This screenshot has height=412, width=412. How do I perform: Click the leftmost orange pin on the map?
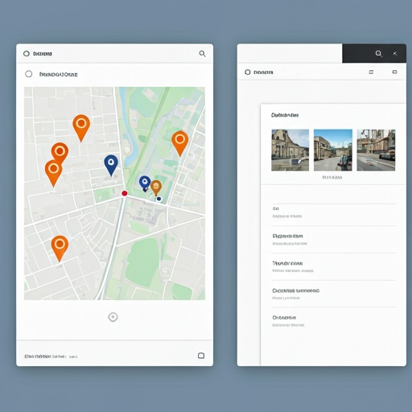53,173
